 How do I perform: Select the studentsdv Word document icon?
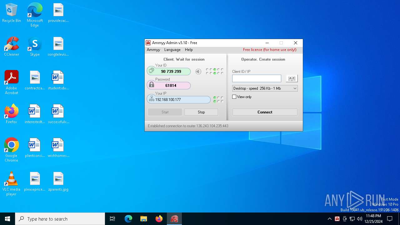[x=58, y=81]
